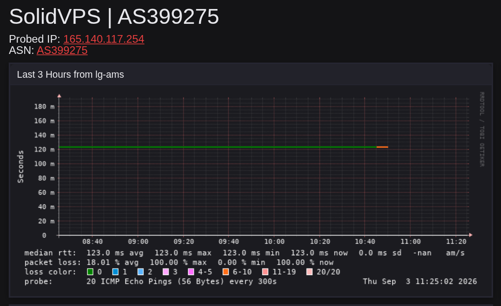Click the 10:40 time axis label
501x306 pixels.
[x=365, y=242]
